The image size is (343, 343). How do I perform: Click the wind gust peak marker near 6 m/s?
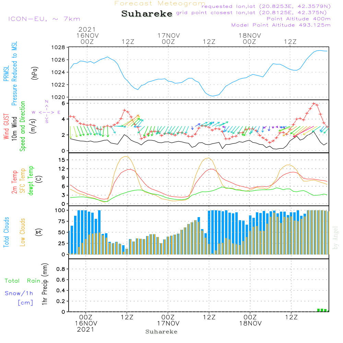[314, 104]
